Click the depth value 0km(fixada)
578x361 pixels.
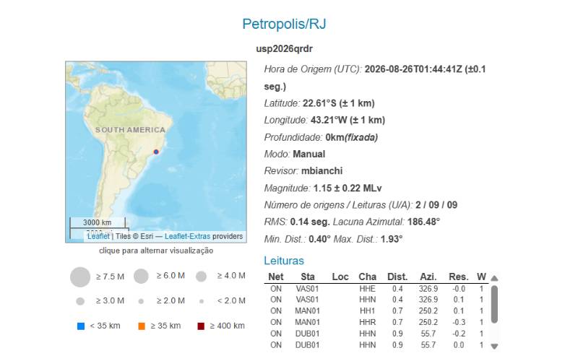coord(351,137)
